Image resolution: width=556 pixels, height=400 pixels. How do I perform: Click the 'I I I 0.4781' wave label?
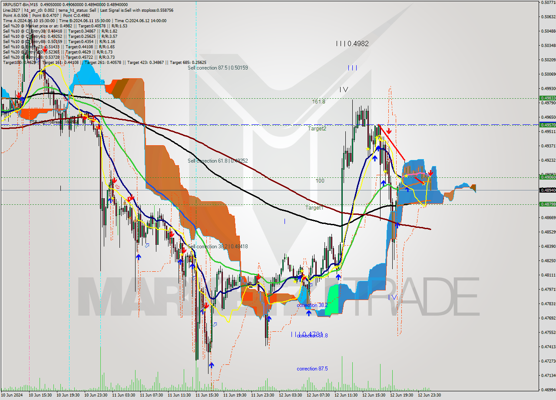point(307,334)
